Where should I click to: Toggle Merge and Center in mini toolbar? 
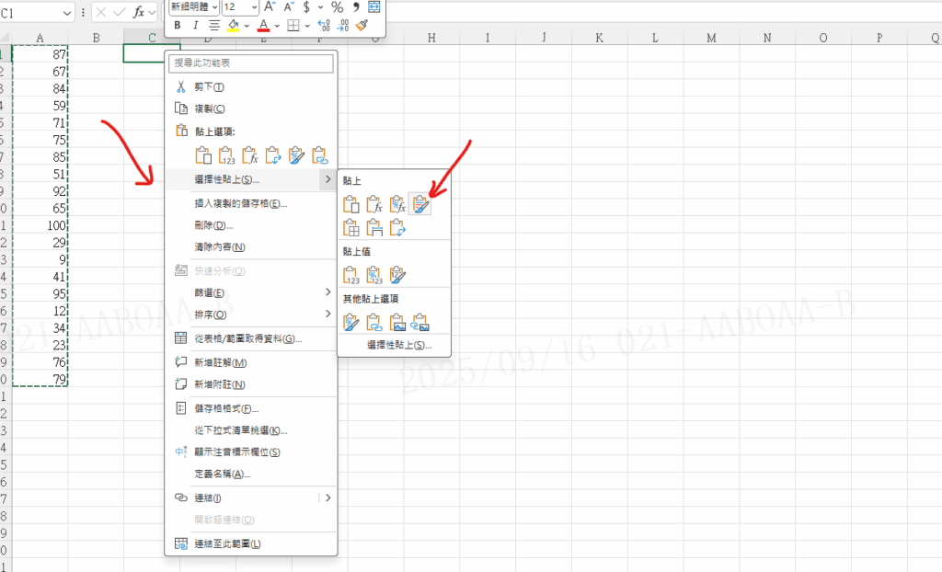[374, 7]
